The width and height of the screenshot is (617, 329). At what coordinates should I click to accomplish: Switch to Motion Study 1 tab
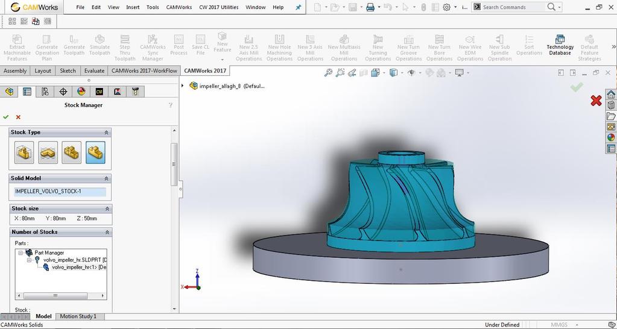coord(78,316)
